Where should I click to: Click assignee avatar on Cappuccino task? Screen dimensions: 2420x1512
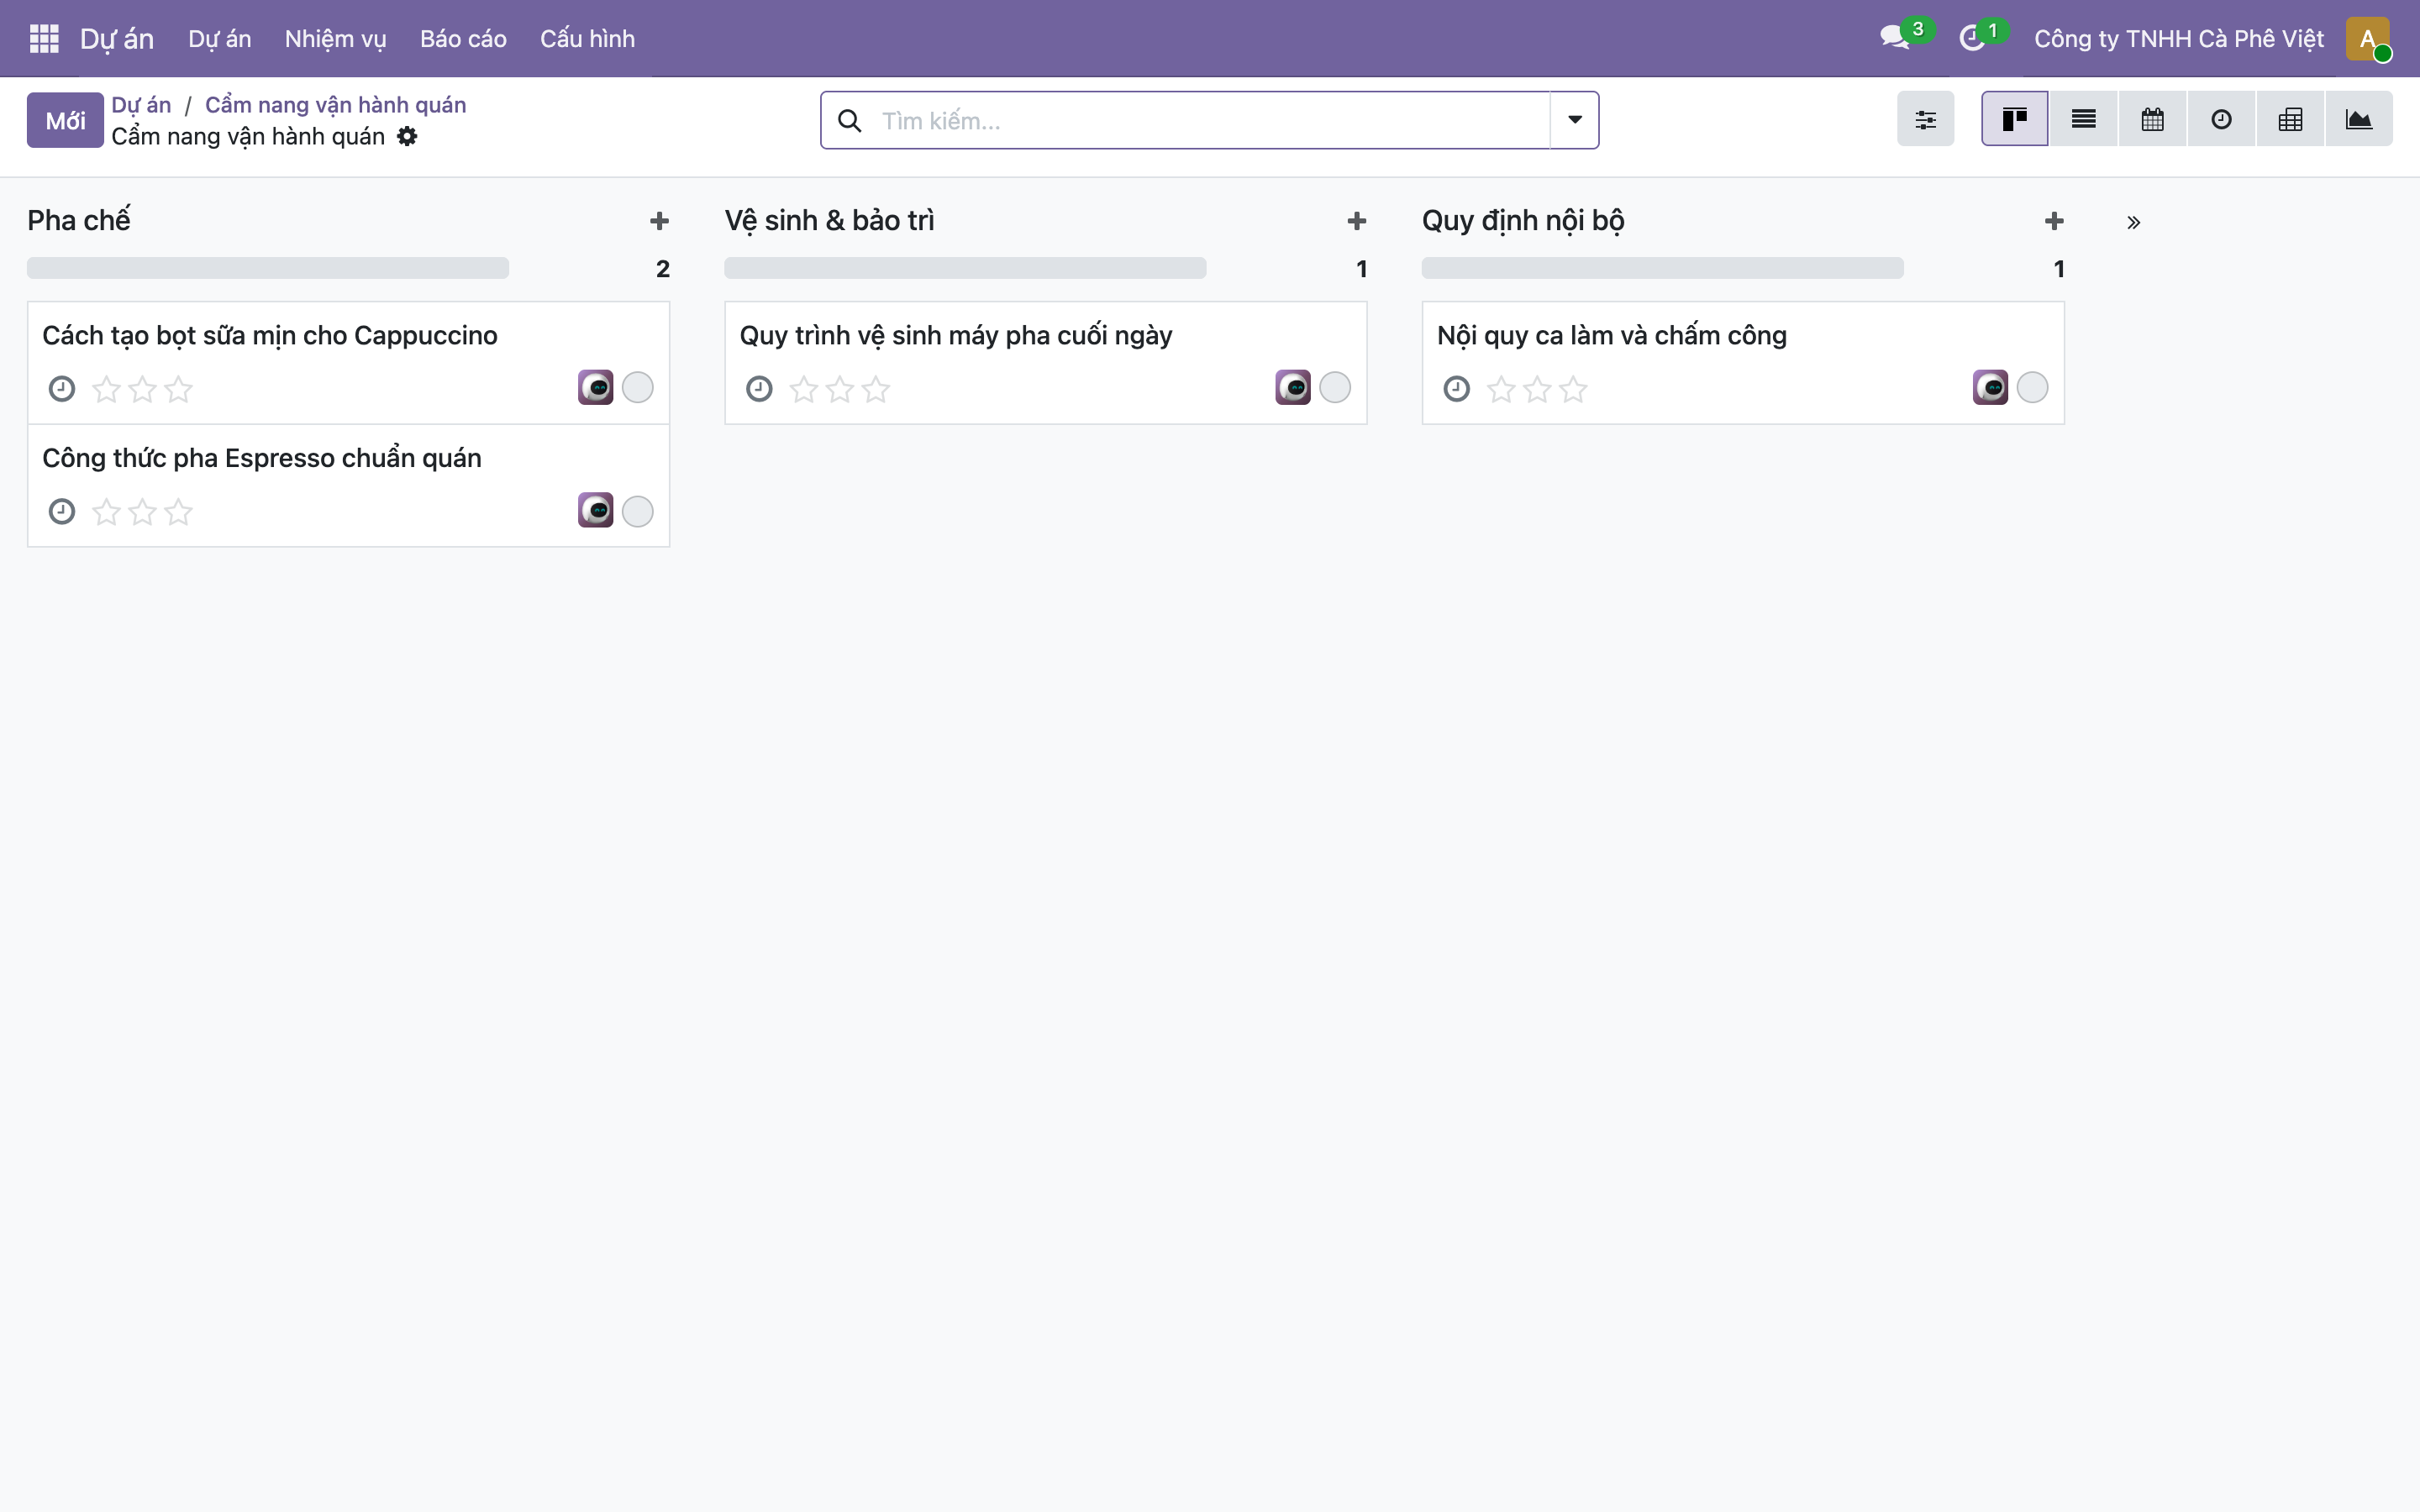click(595, 387)
